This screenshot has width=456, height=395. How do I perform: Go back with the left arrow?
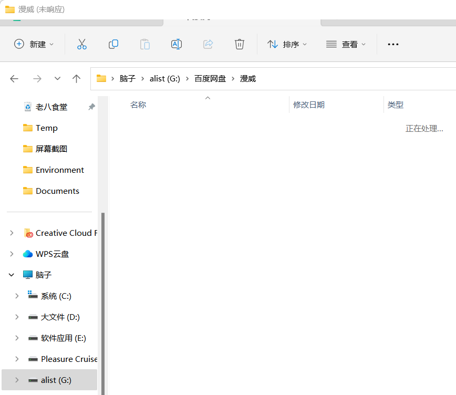point(14,79)
